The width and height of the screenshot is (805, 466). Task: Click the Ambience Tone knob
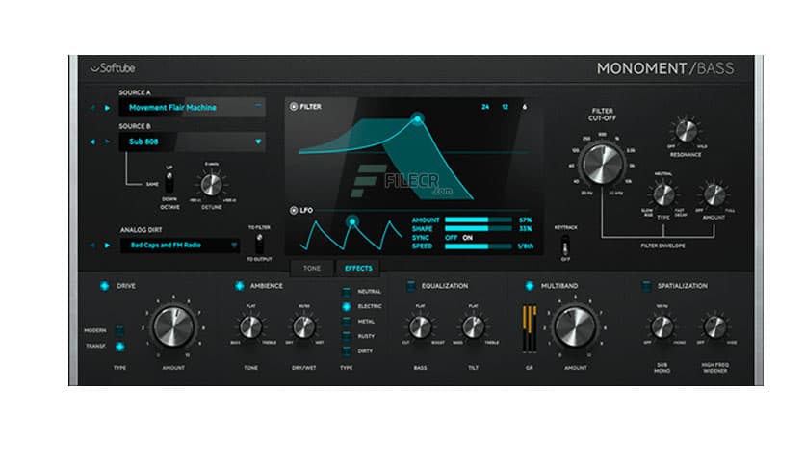250,327
